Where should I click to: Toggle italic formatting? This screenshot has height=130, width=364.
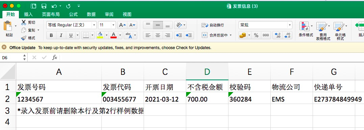pyautogui.click(x=61, y=35)
